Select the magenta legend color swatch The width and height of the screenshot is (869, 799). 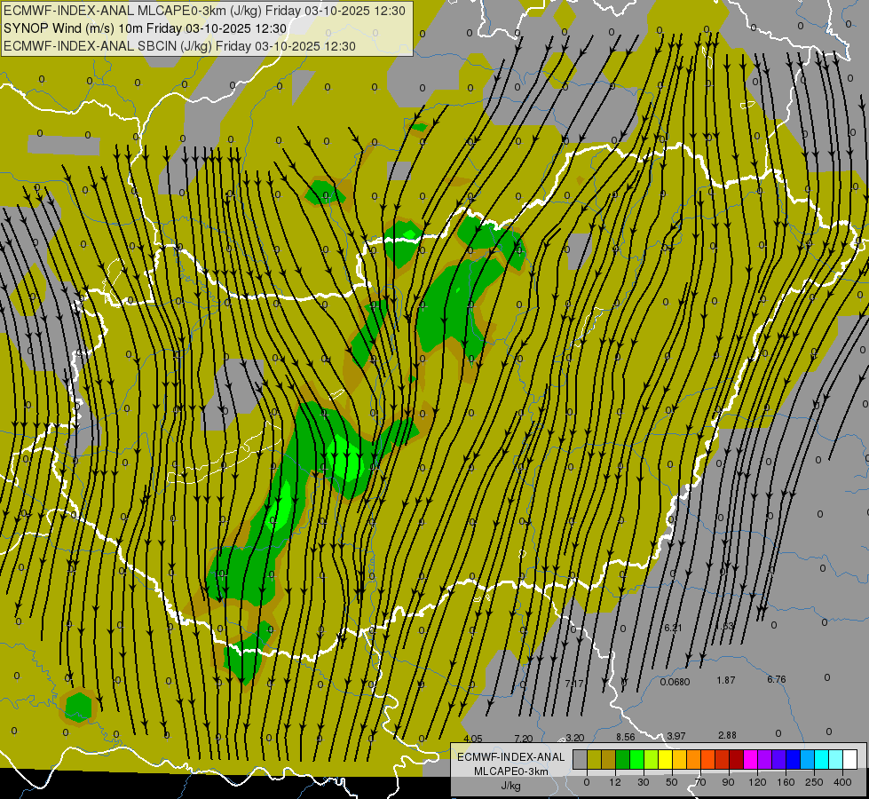coord(750,760)
